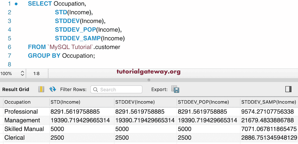Select Skilled Manual STDDEV(Income) 5000 cell
Viewport: 298px width, 144px height.
[146, 129]
